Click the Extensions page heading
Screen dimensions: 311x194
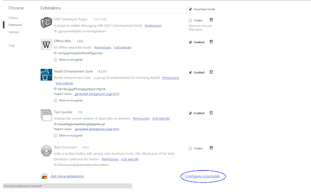(51, 8)
